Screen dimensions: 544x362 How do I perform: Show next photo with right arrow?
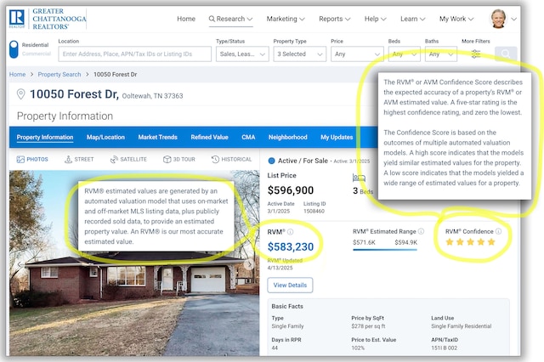point(249,264)
